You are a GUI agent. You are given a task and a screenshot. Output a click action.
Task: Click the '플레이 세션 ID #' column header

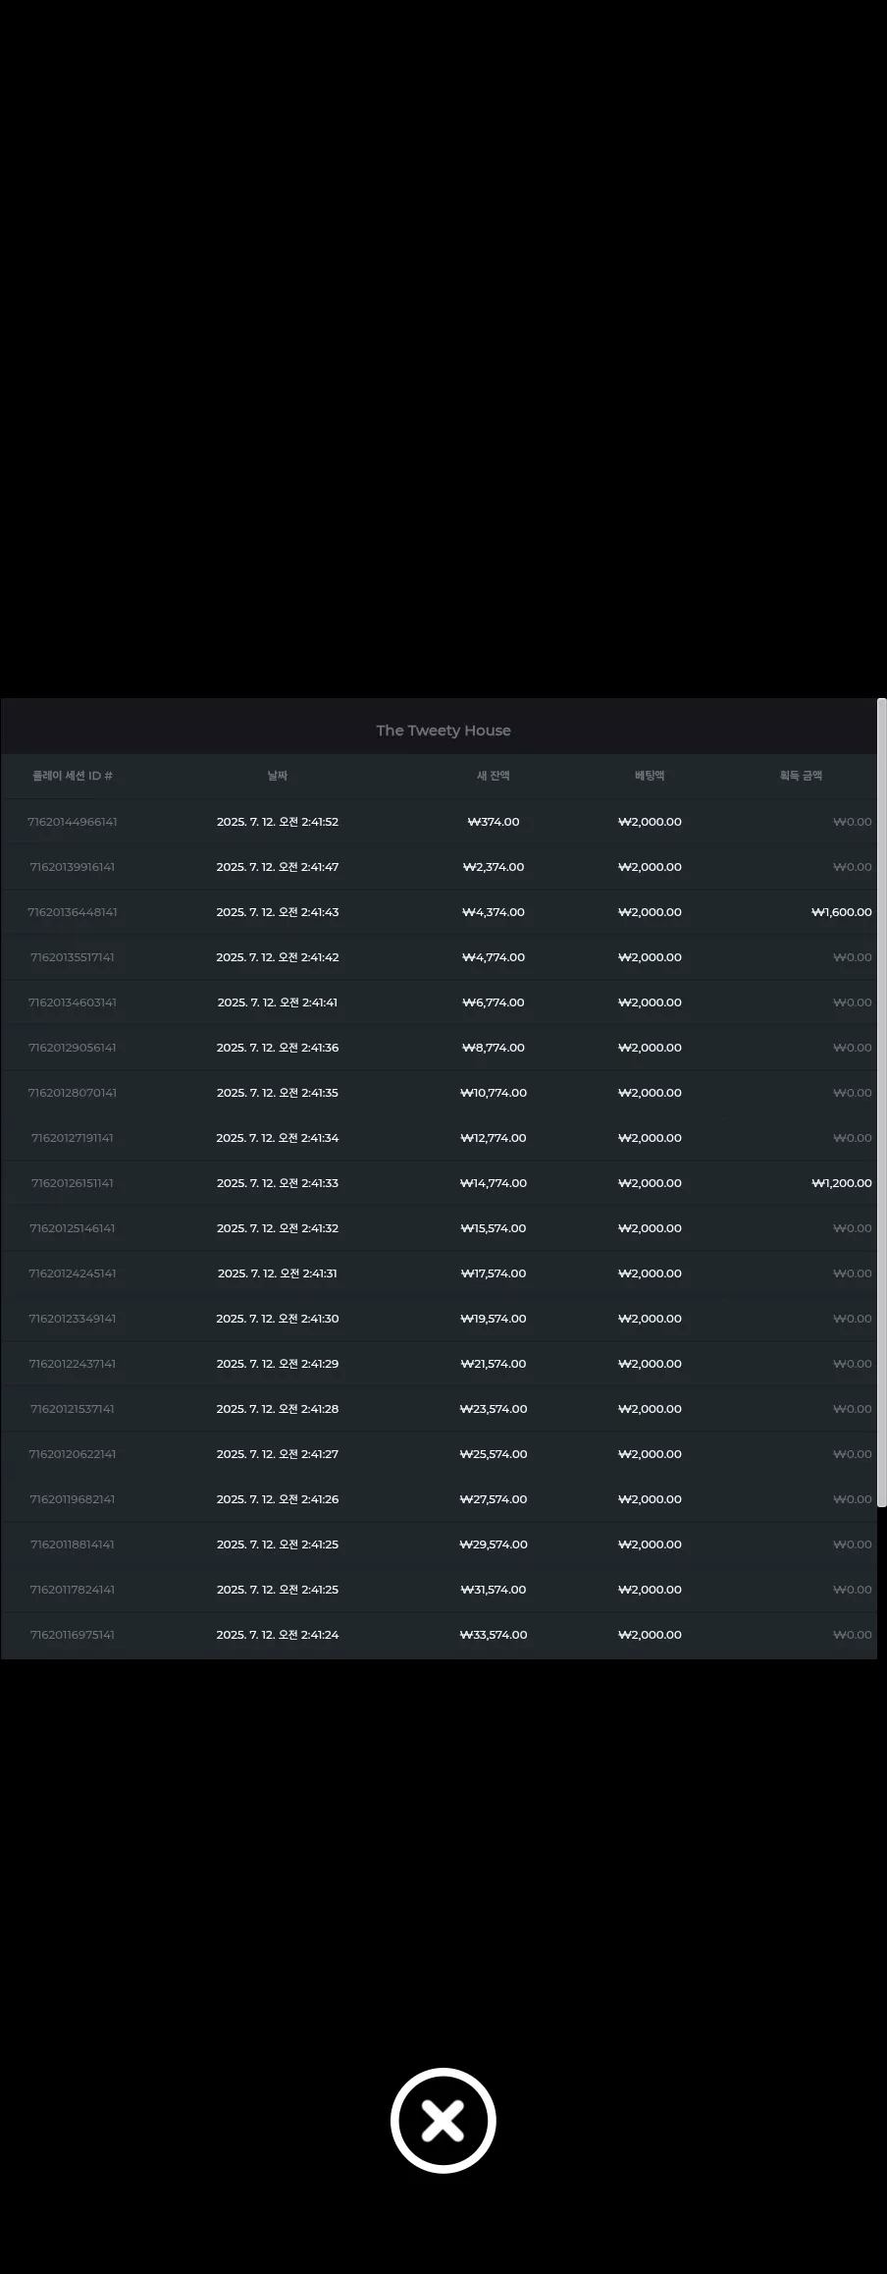click(x=73, y=776)
